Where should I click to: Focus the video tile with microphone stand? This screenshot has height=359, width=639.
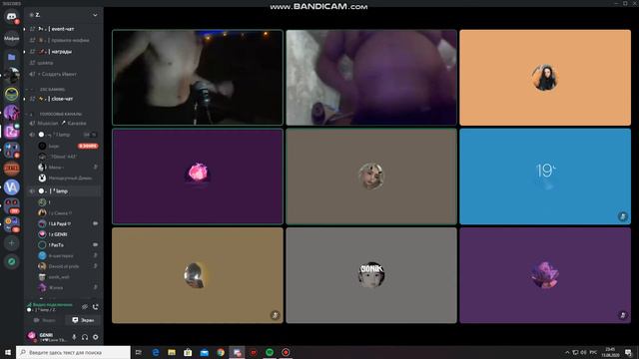[x=198, y=78]
